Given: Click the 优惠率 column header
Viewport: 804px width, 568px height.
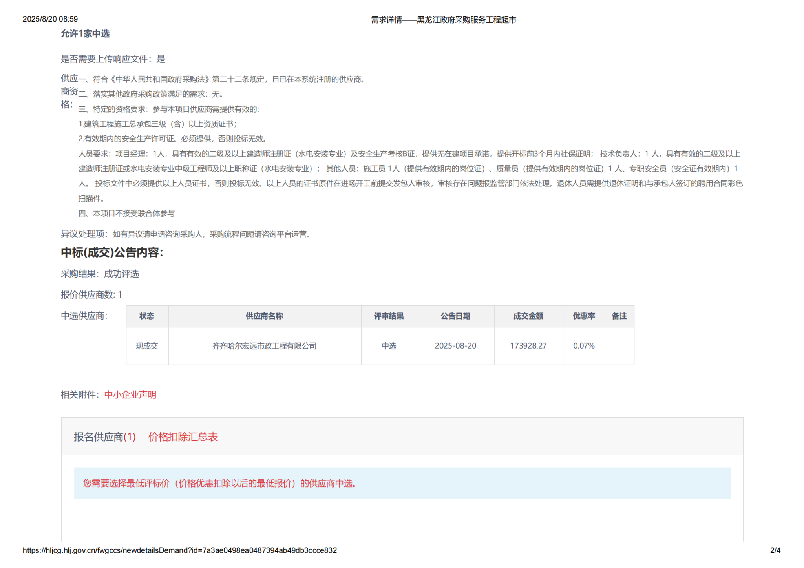Looking at the screenshot, I should [x=583, y=316].
